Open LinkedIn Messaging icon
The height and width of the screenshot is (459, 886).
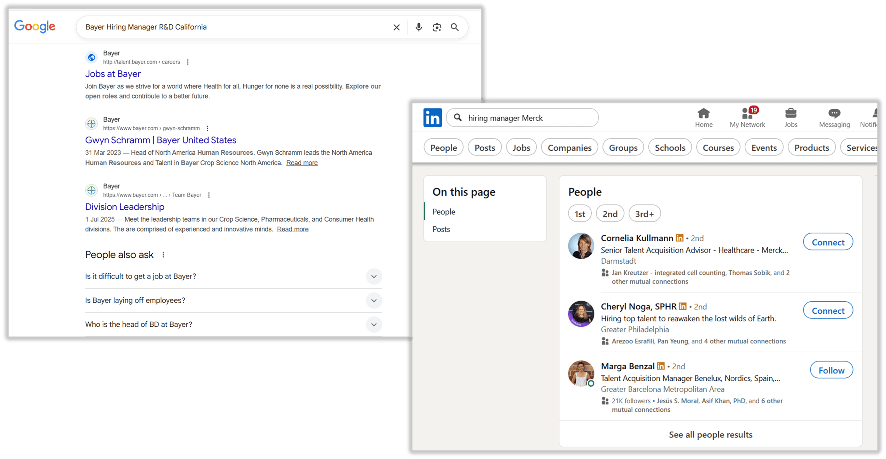[834, 118]
